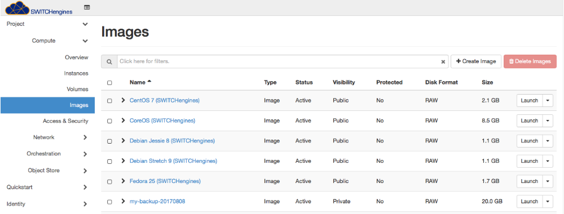The width and height of the screenshot is (564, 214).
Task: Select Images in the sidebar
Action: 47,105
